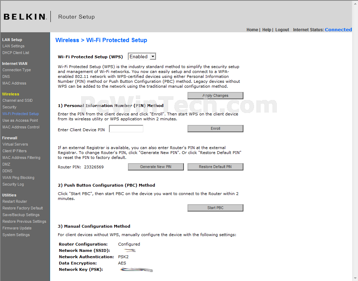Viewport: 358px width, 281px height.
Task: Click the Firewall section heading
Action: point(9,138)
